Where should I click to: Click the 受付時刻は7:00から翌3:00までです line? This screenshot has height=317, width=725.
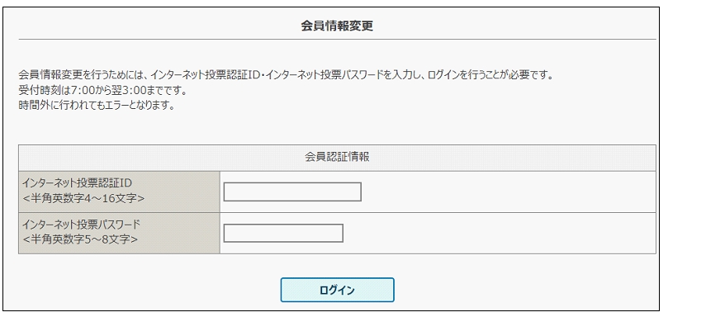point(102,90)
